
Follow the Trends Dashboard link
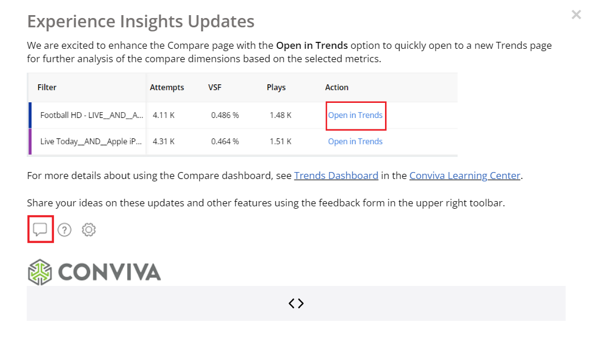point(336,176)
